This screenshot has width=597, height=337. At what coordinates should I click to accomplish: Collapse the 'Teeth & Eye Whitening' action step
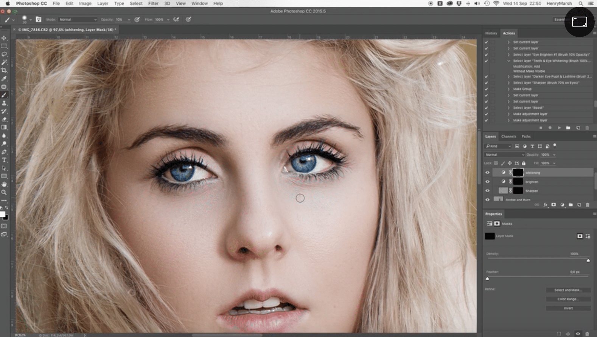508,61
